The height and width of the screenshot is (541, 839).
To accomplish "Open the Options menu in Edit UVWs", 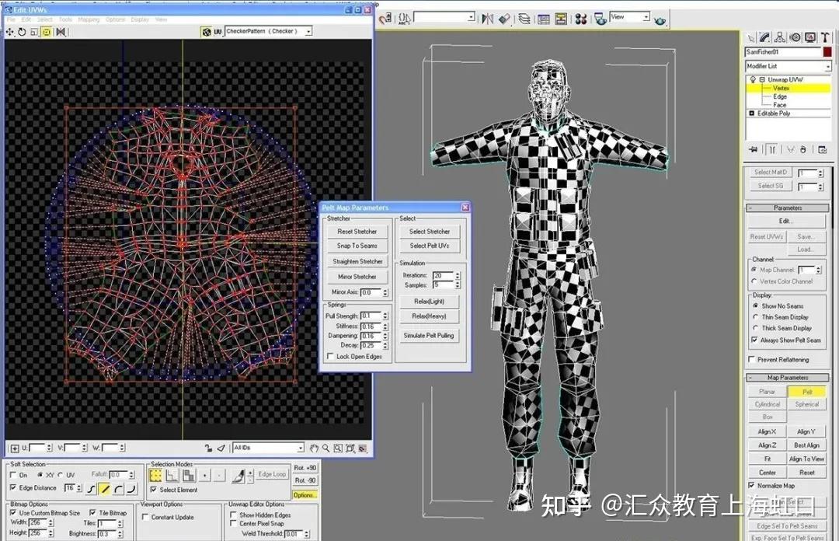I will pos(115,19).
